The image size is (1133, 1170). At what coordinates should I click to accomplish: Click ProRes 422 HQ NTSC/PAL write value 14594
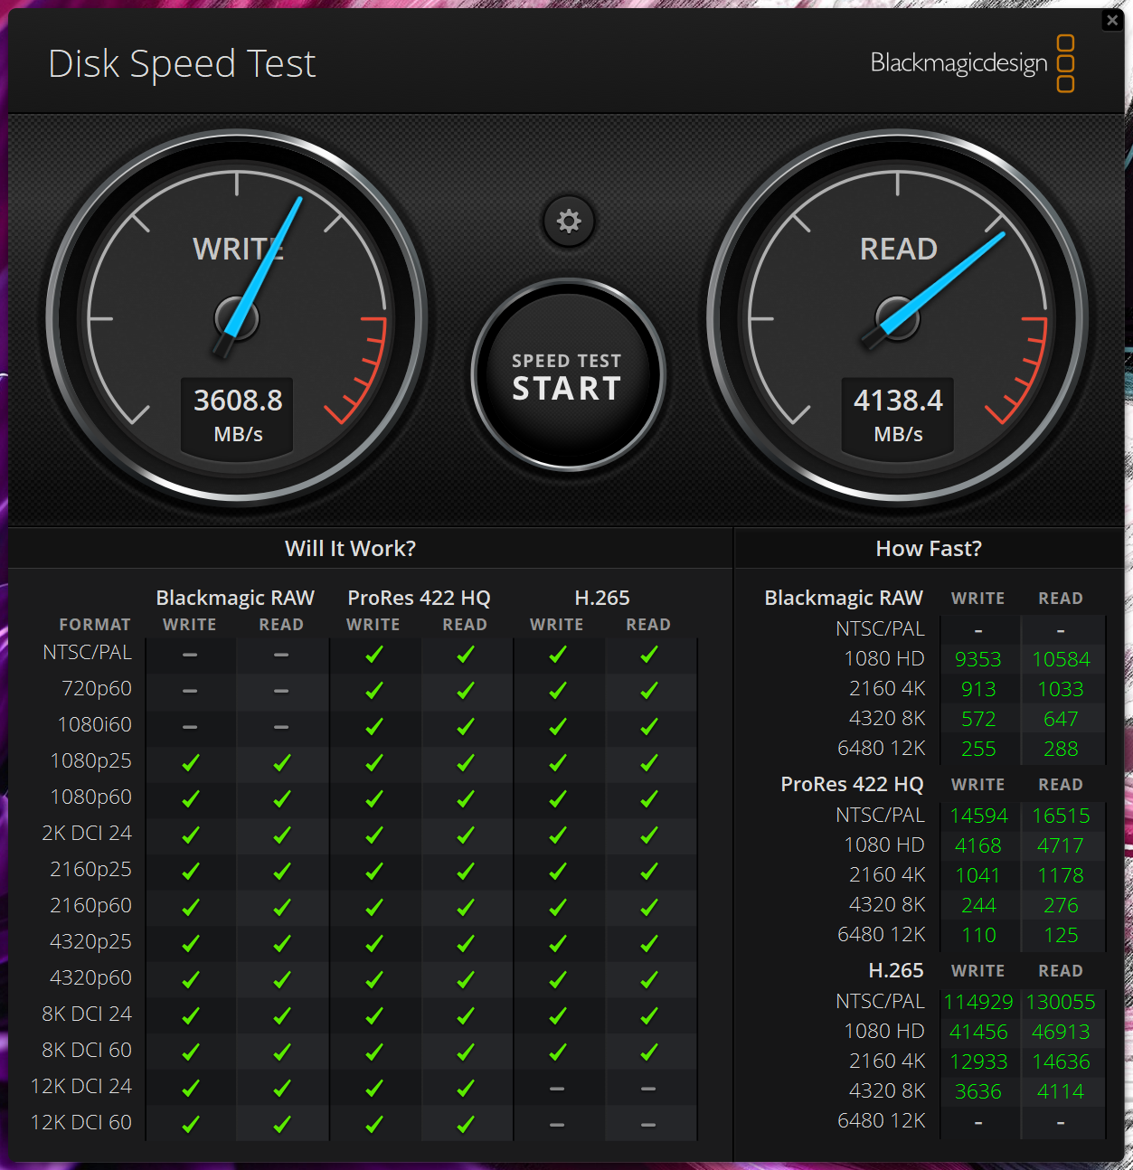pos(978,816)
